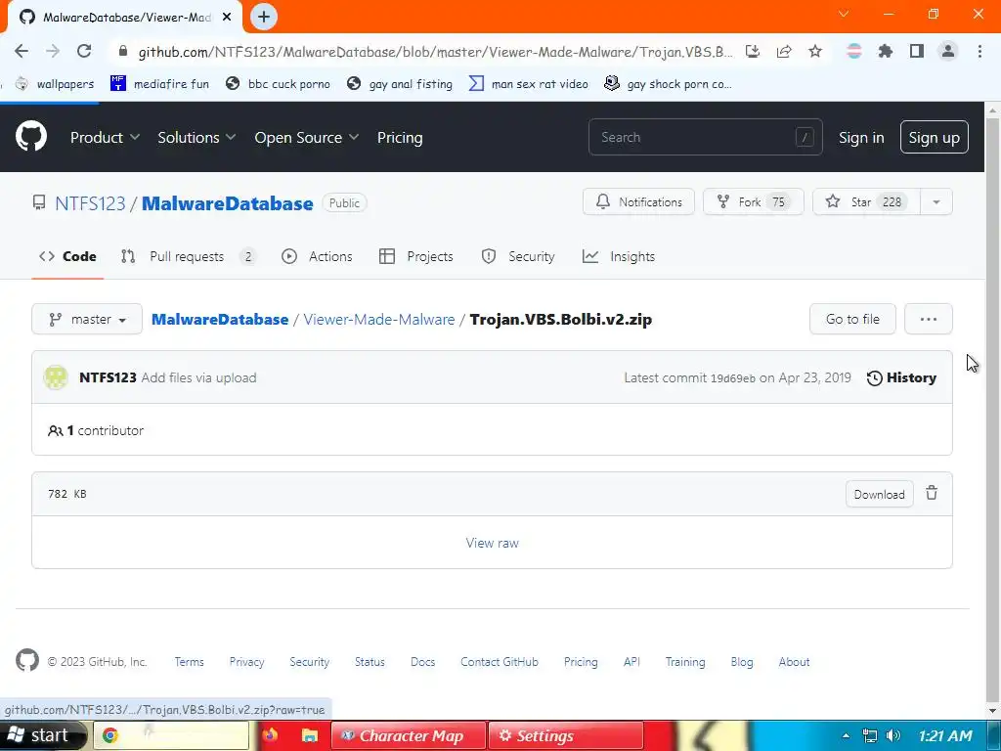Click the NTFS123 avatar in commit row

tap(56, 377)
